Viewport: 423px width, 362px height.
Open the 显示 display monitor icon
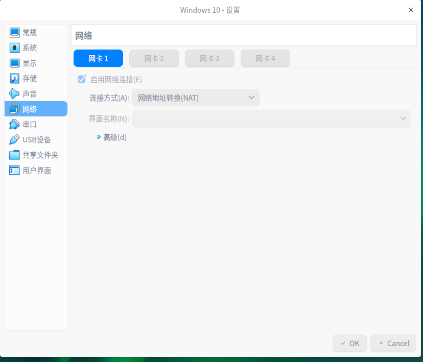click(14, 63)
